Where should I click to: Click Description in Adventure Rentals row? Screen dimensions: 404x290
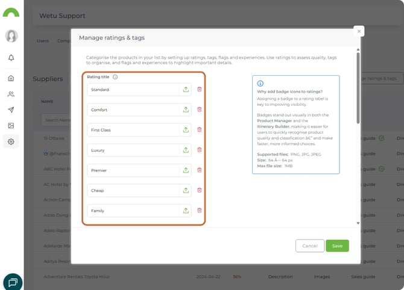(280, 277)
